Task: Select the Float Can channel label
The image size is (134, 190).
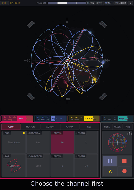Action: pyautogui.click(x=59, y=119)
